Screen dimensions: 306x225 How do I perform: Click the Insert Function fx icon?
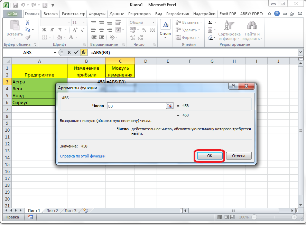tap(83, 52)
